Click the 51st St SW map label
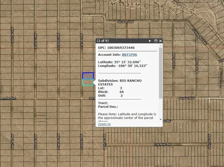 82,142
